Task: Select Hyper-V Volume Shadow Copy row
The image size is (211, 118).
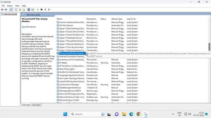Action: pos(98,50)
